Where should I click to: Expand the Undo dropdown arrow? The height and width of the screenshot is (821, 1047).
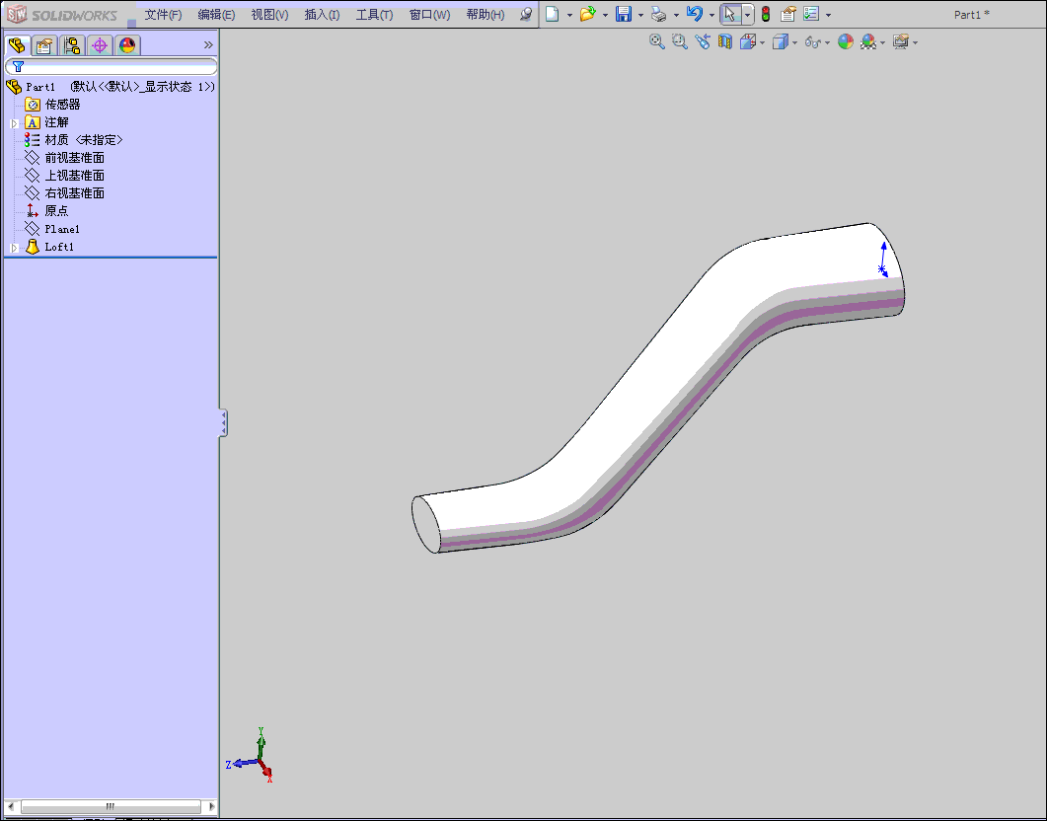711,15
